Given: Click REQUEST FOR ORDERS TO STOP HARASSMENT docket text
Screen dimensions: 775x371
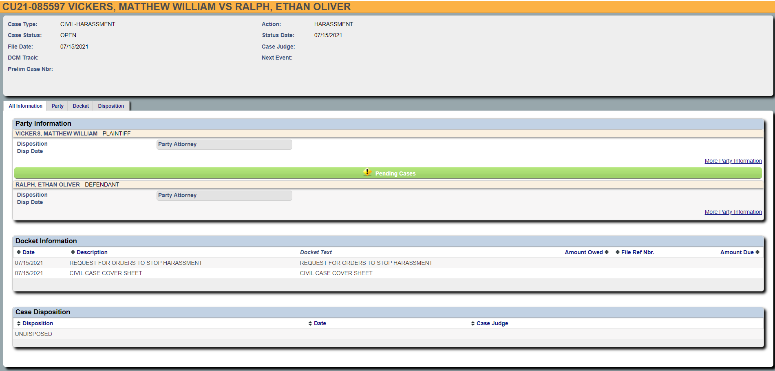Looking at the screenshot, I should tap(366, 263).
